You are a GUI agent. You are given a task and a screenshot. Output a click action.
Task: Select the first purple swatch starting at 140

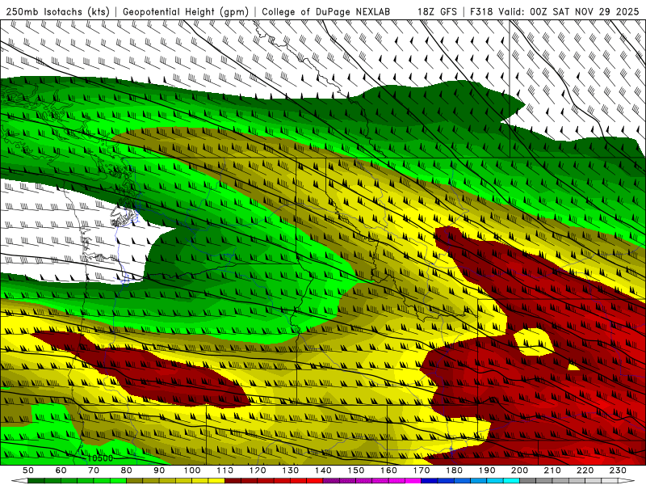point(331,481)
